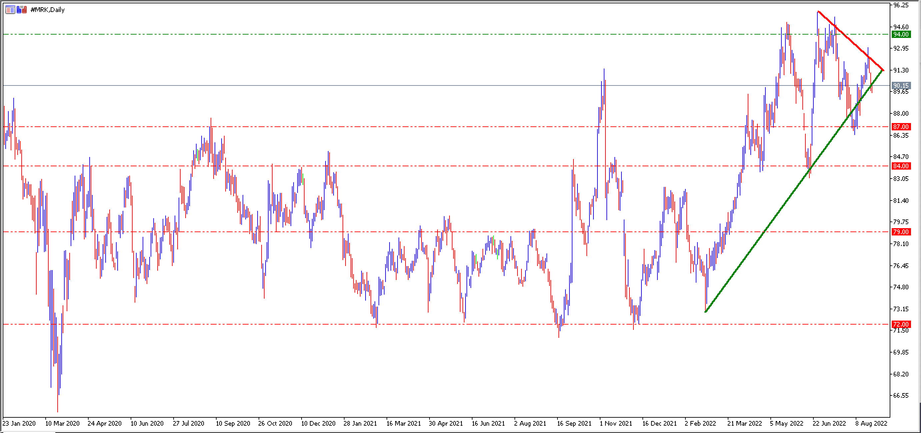Select the red descending trendline
Screen dimensions: 921x433
click(851, 41)
